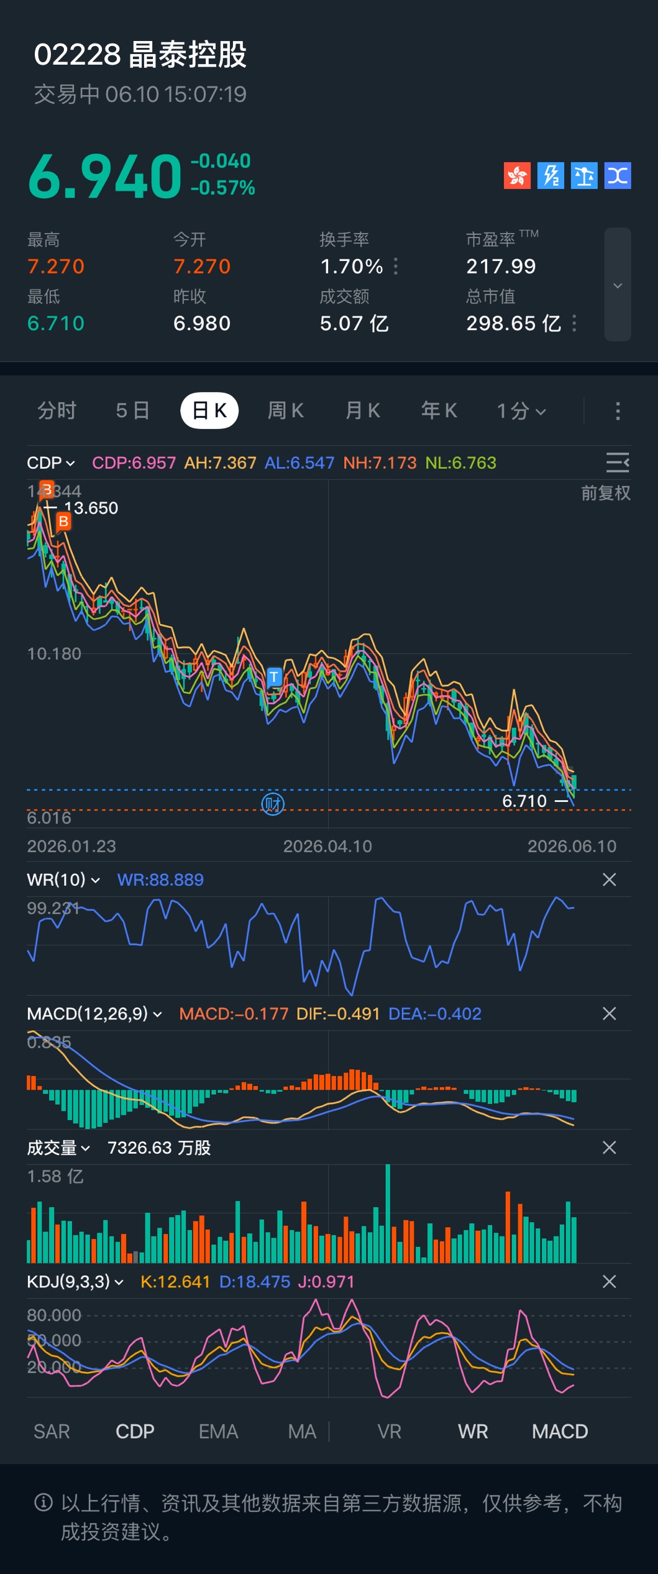Tap the day high value 7.270
Image resolution: width=658 pixels, height=1574 pixels.
56,267
